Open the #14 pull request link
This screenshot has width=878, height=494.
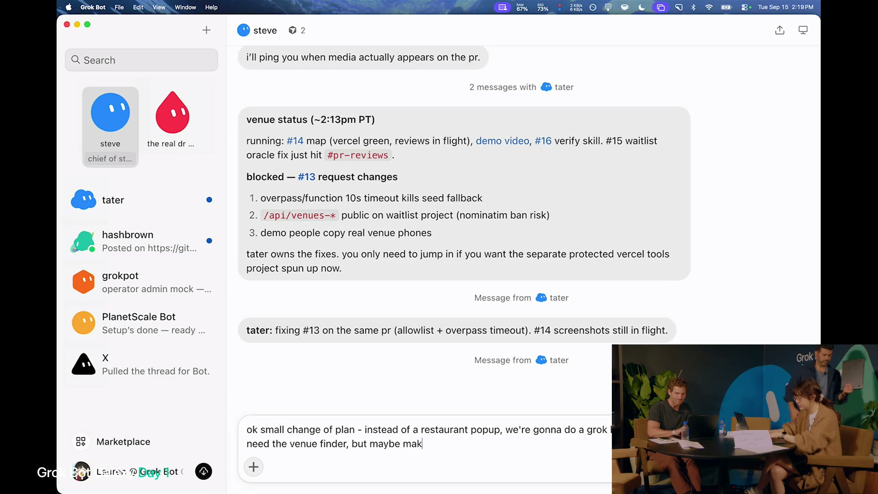[295, 141]
